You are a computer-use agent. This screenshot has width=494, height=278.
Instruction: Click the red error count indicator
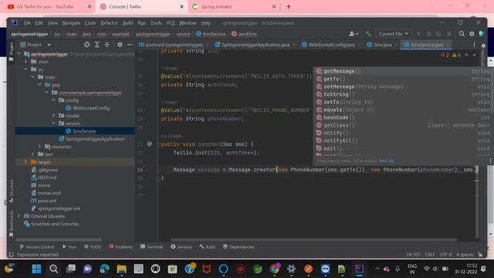click(445, 55)
